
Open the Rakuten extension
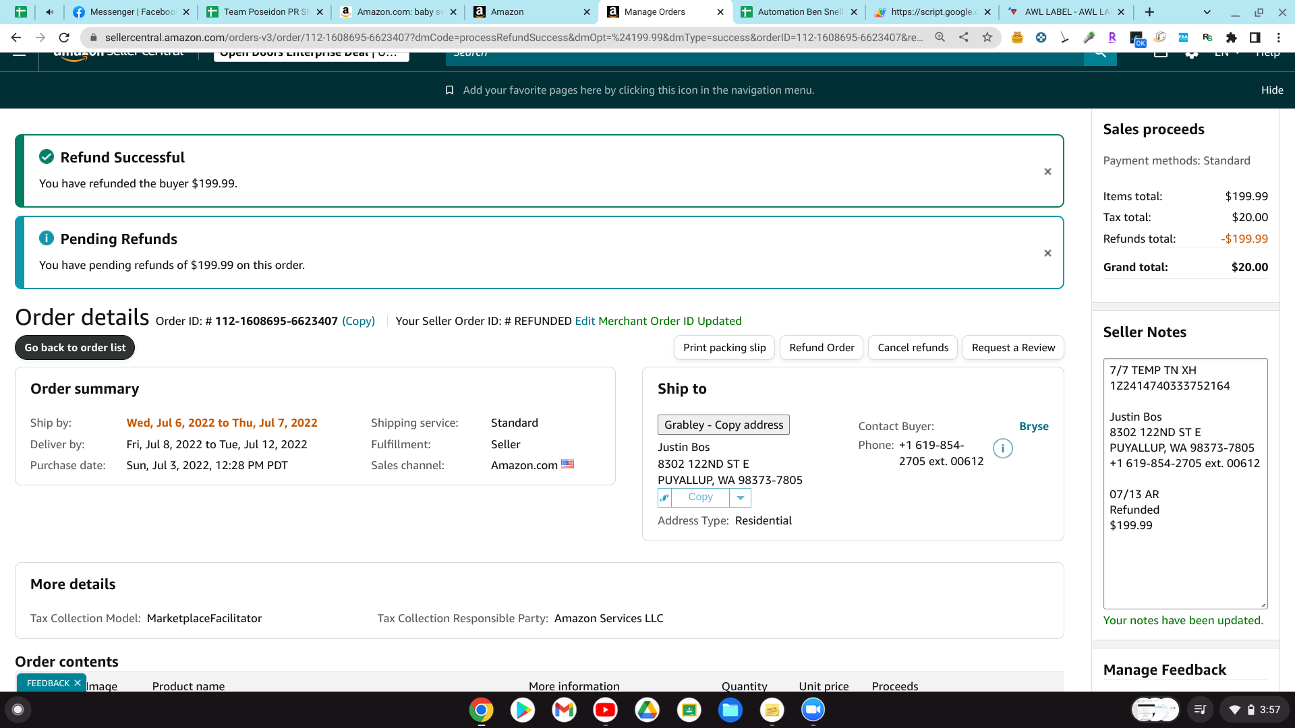(x=1112, y=38)
